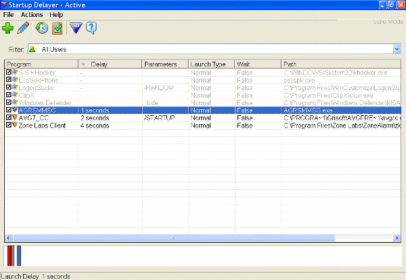Sort by the Launch Type column header
The width and height of the screenshot is (406, 280).
212,64
